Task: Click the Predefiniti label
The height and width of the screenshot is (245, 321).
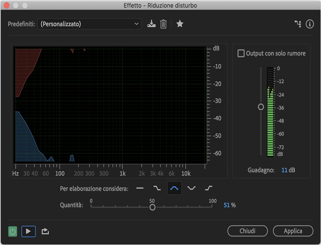Action: tap(21, 24)
